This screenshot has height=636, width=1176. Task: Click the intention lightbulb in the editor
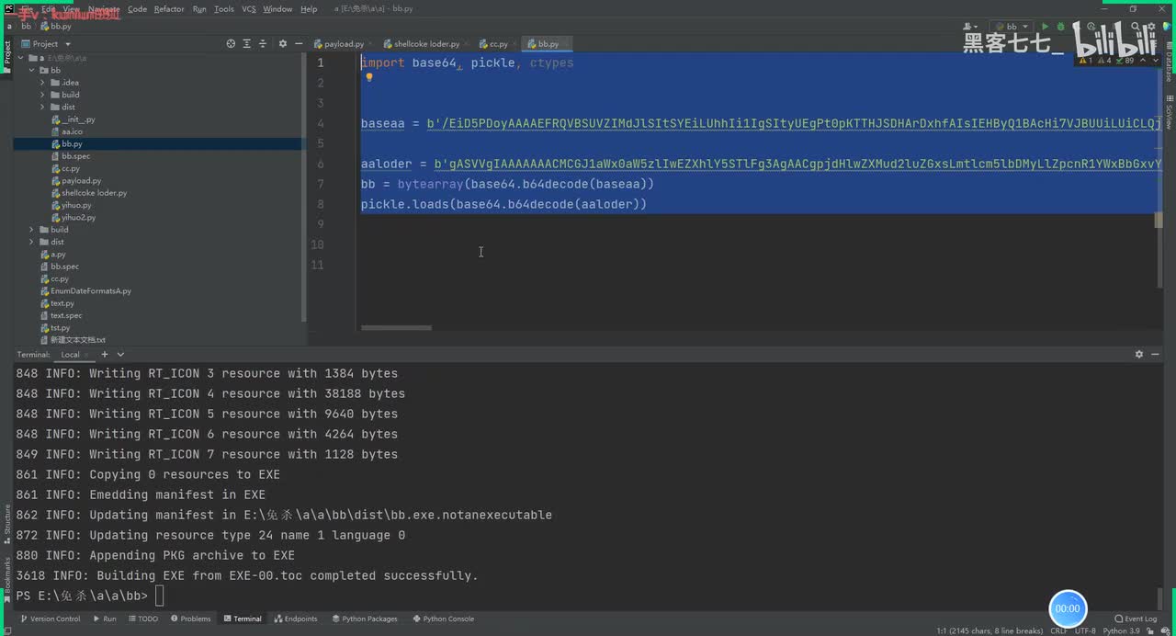pos(369,78)
